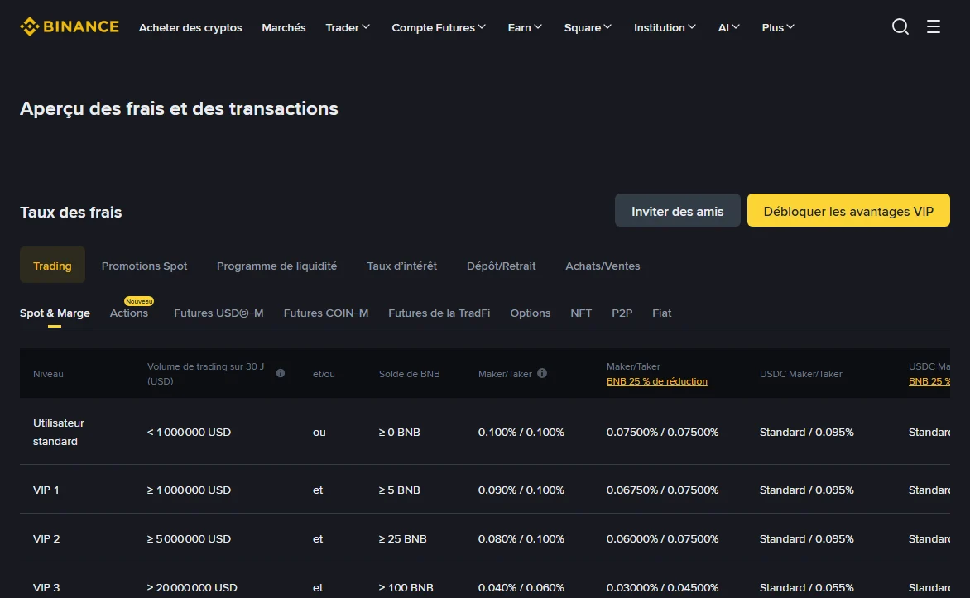
Task: Click the '0.090% / 0.100%' fee cell
Action: [521, 490]
